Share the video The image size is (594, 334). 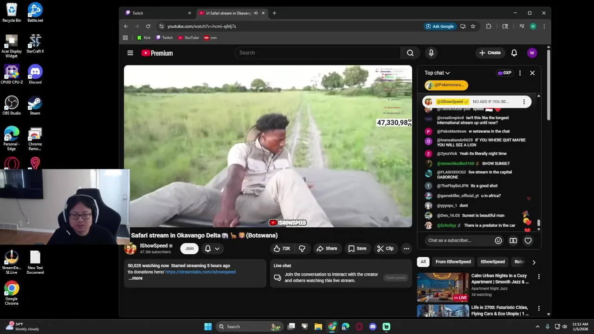pos(327,249)
